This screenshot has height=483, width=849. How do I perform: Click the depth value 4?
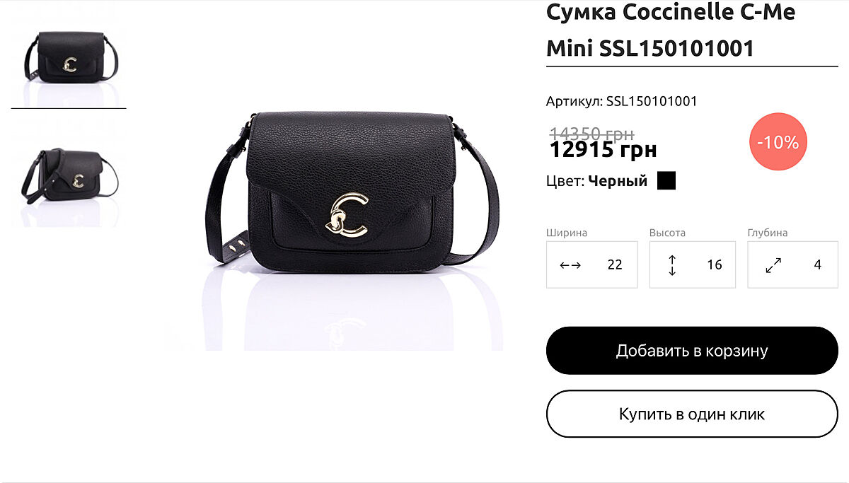click(x=818, y=265)
